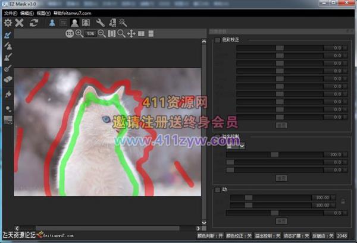
Task: Click the zoom percentage field showing 53%
Action: click(90, 34)
